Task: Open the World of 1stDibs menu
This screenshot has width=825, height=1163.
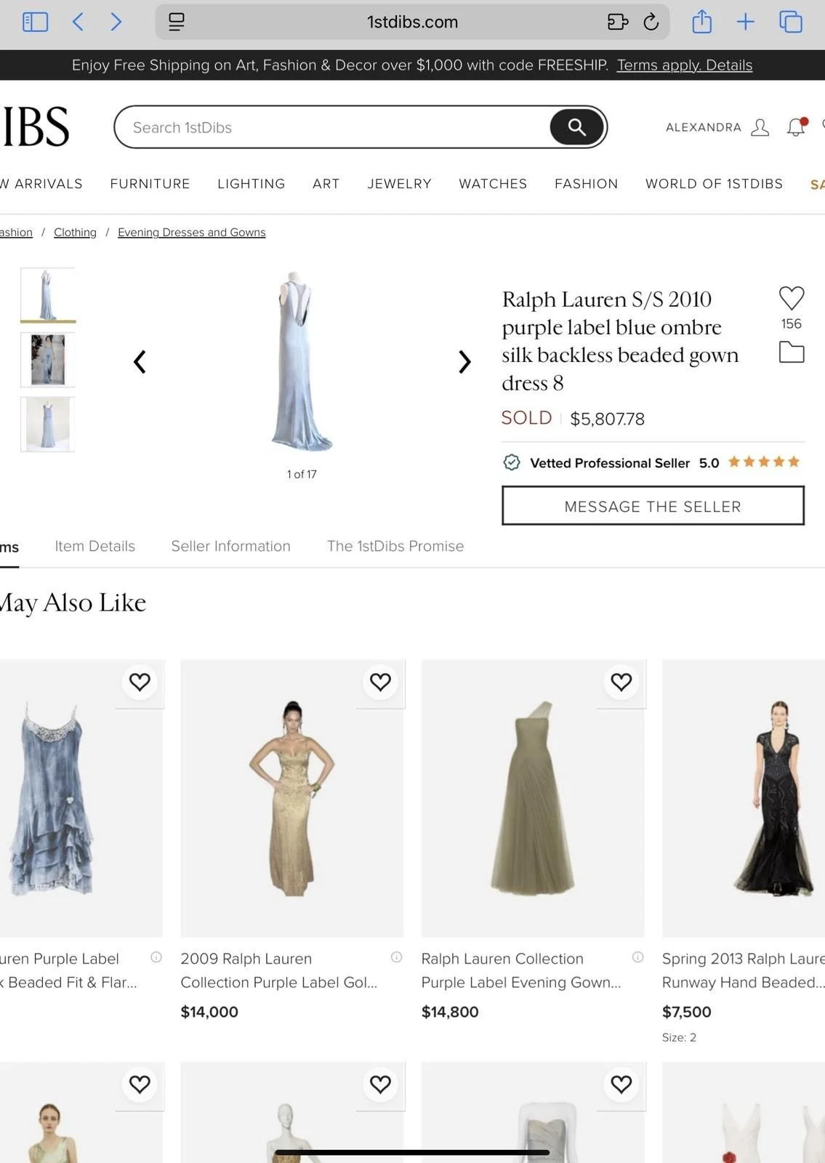Action: click(x=714, y=184)
